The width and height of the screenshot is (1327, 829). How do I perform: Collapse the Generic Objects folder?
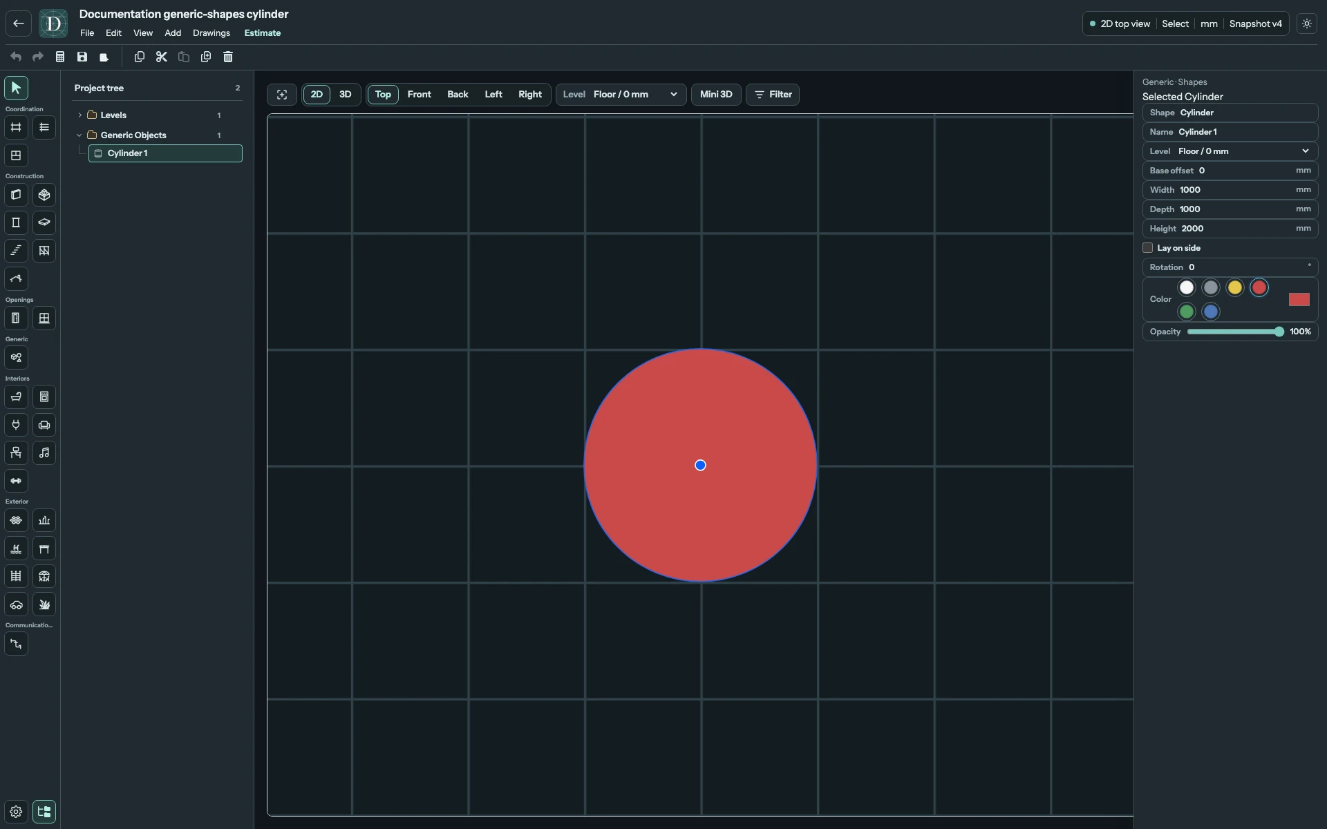(79, 135)
